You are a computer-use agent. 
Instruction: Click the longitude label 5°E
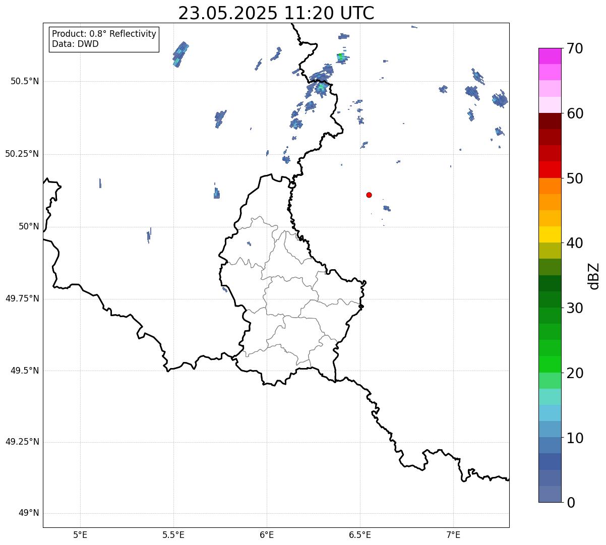click(x=80, y=534)
